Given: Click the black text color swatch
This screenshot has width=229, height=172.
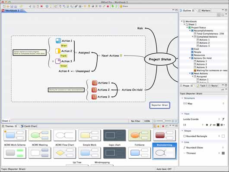Looking at the screenshot, I should (x=218, y=125).
